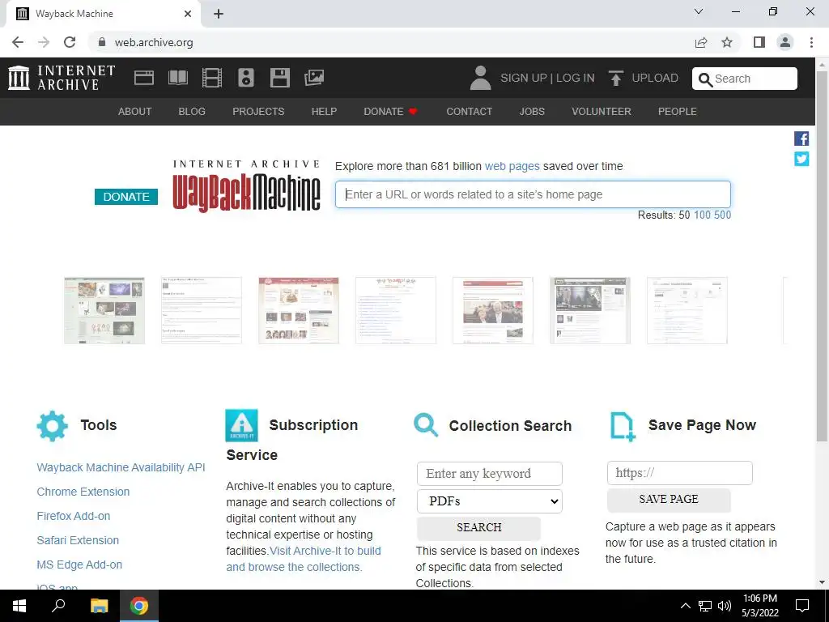
Task: Open the Chrome Extension link
Action: [x=83, y=492]
